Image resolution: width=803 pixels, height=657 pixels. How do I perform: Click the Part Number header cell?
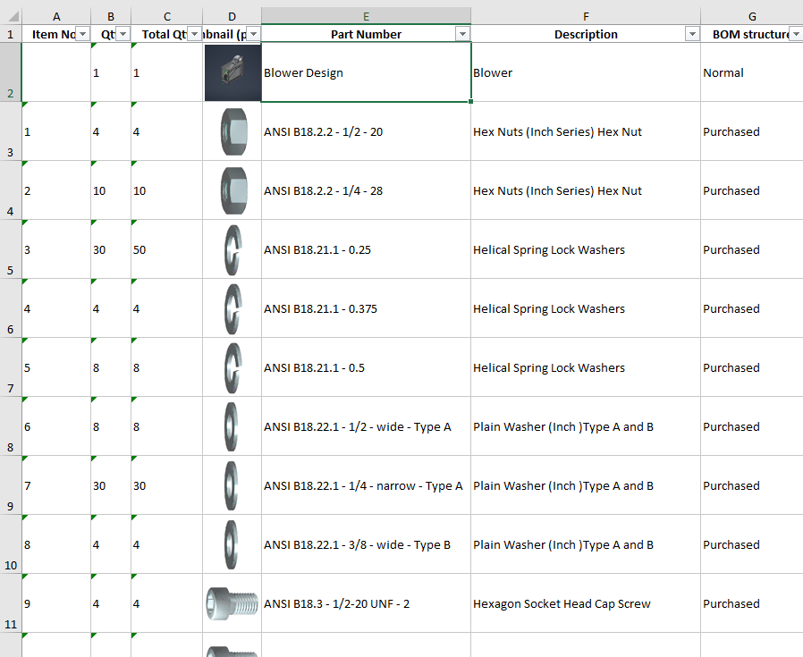366,34
